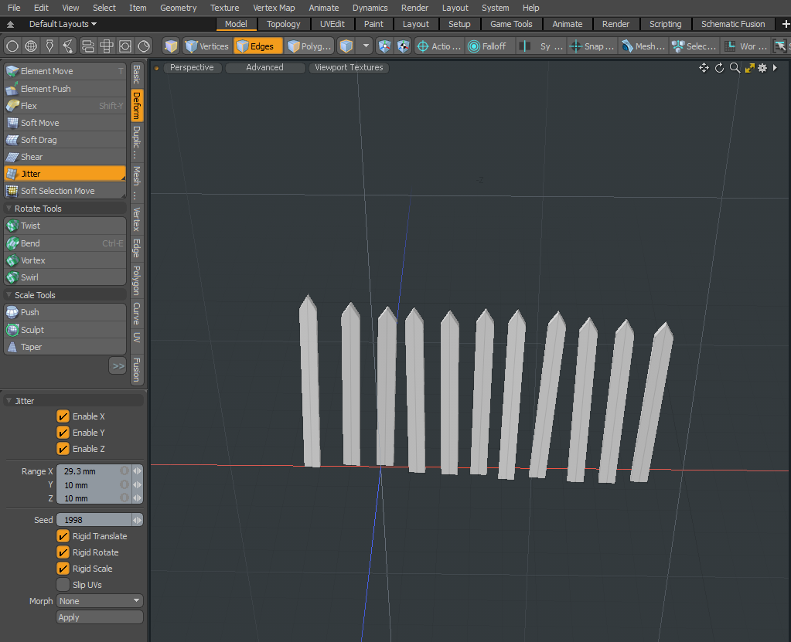Open the Morph dropdown
The height and width of the screenshot is (642, 791).
100,601
